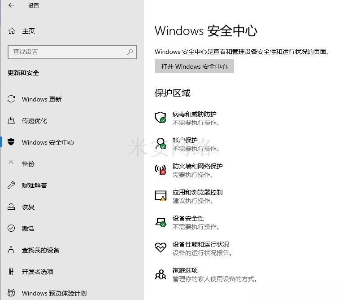Click the upward arrow icon for 备份
343x300 pixels.
click(11, 163)
